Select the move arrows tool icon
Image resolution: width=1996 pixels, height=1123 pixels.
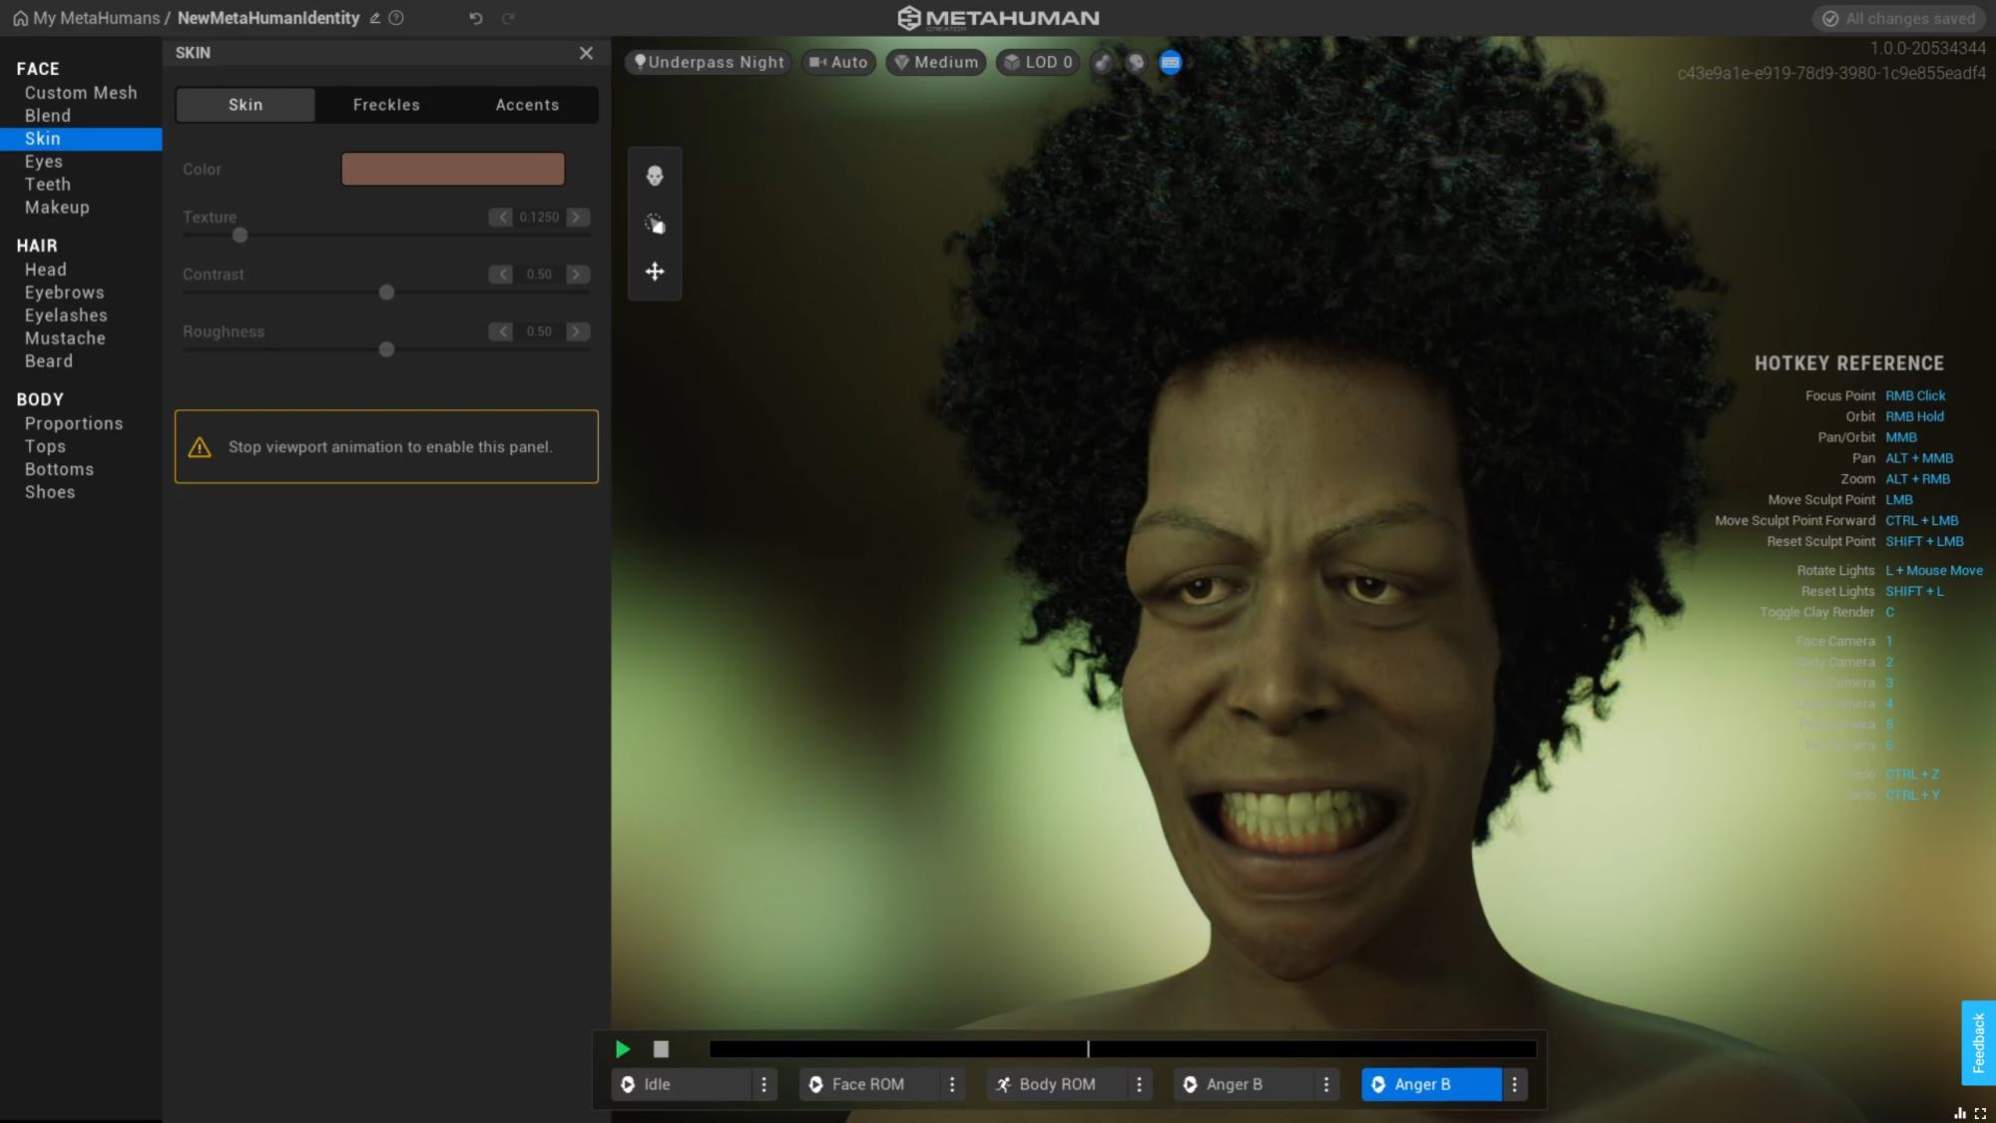click(655, 272)
